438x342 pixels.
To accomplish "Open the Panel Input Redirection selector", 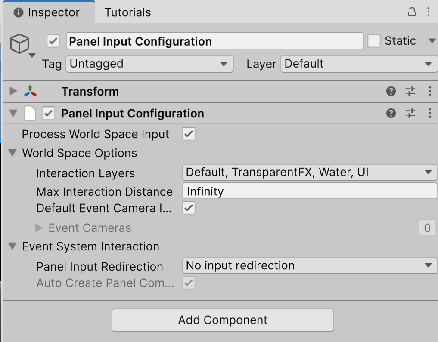I will pyautogui.click(x=308, y=265).
